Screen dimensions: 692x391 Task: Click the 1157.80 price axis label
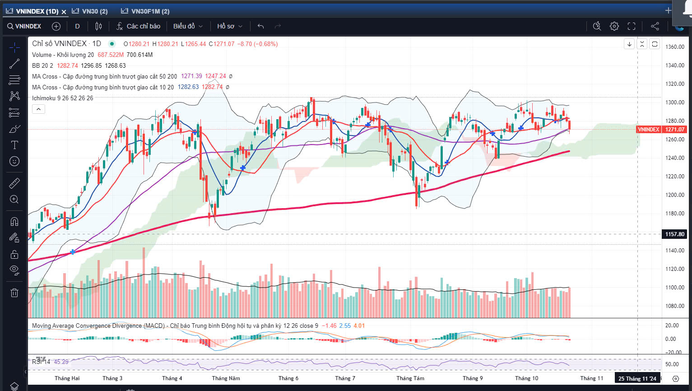tap(675, 234)
